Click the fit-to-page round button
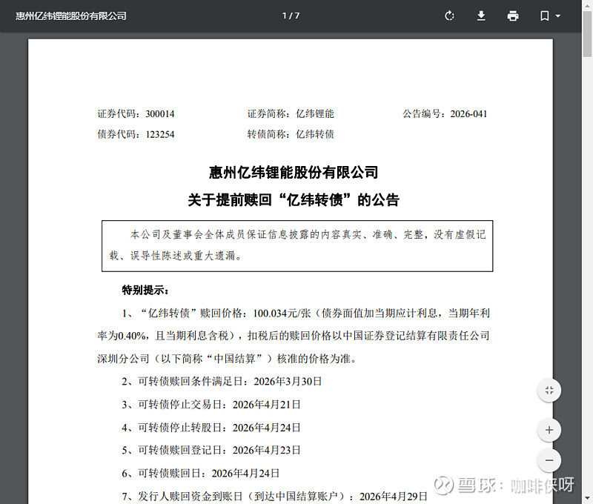593x504 pixels. tap(549, 390)
